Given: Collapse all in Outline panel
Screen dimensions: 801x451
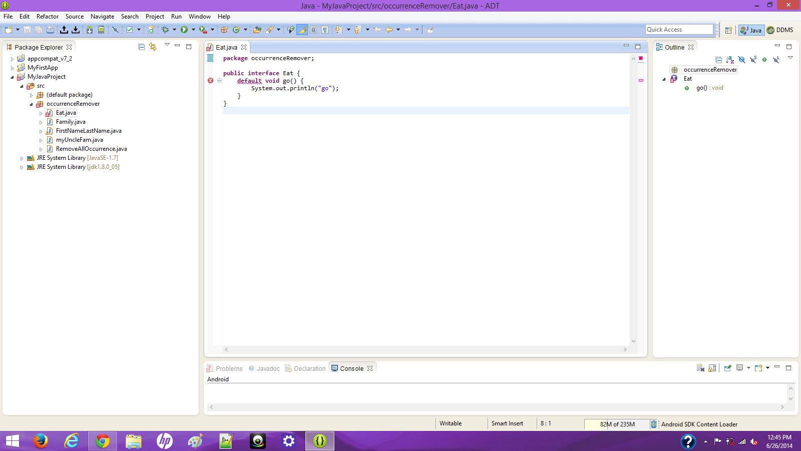Looking at the screenshot, I should [718, 60].
